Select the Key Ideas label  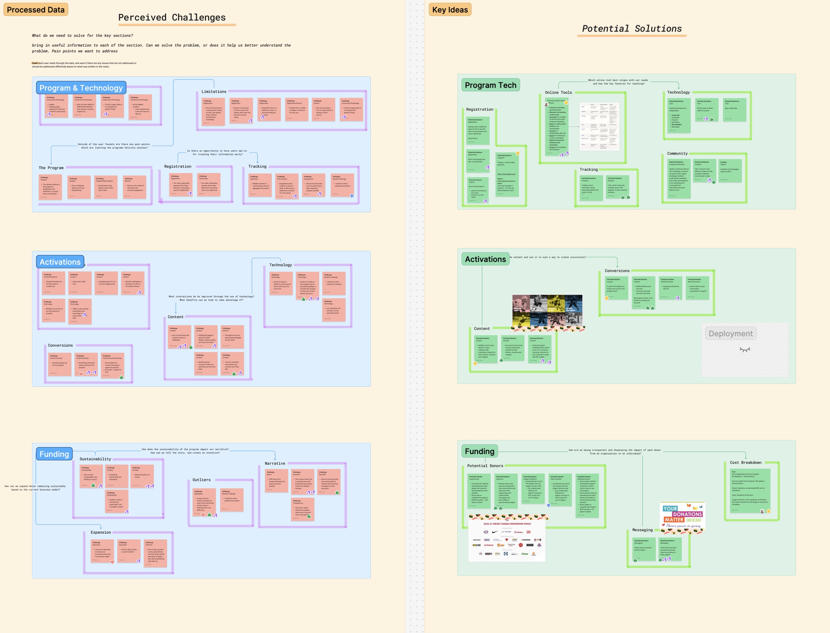tap(450, 10)
